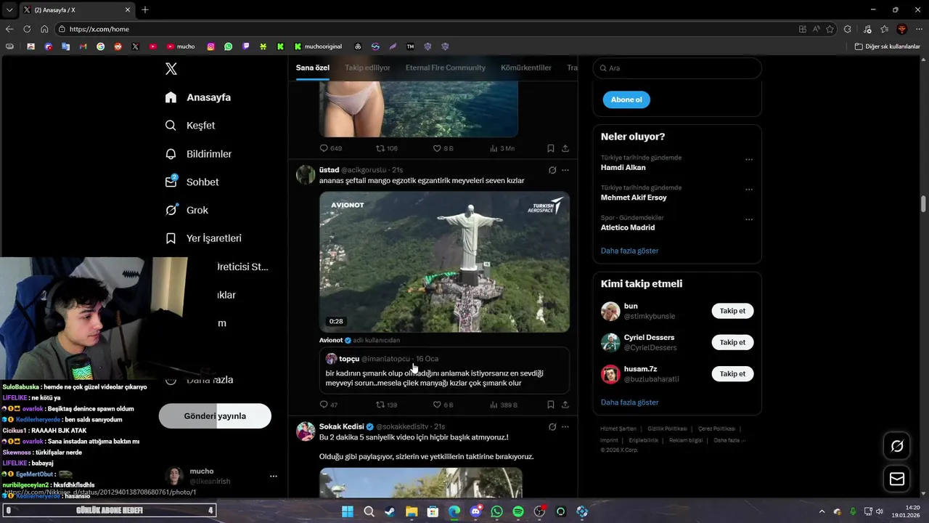
Task: Switch to Eternal Fire Community tab
Action: point(446,68)
